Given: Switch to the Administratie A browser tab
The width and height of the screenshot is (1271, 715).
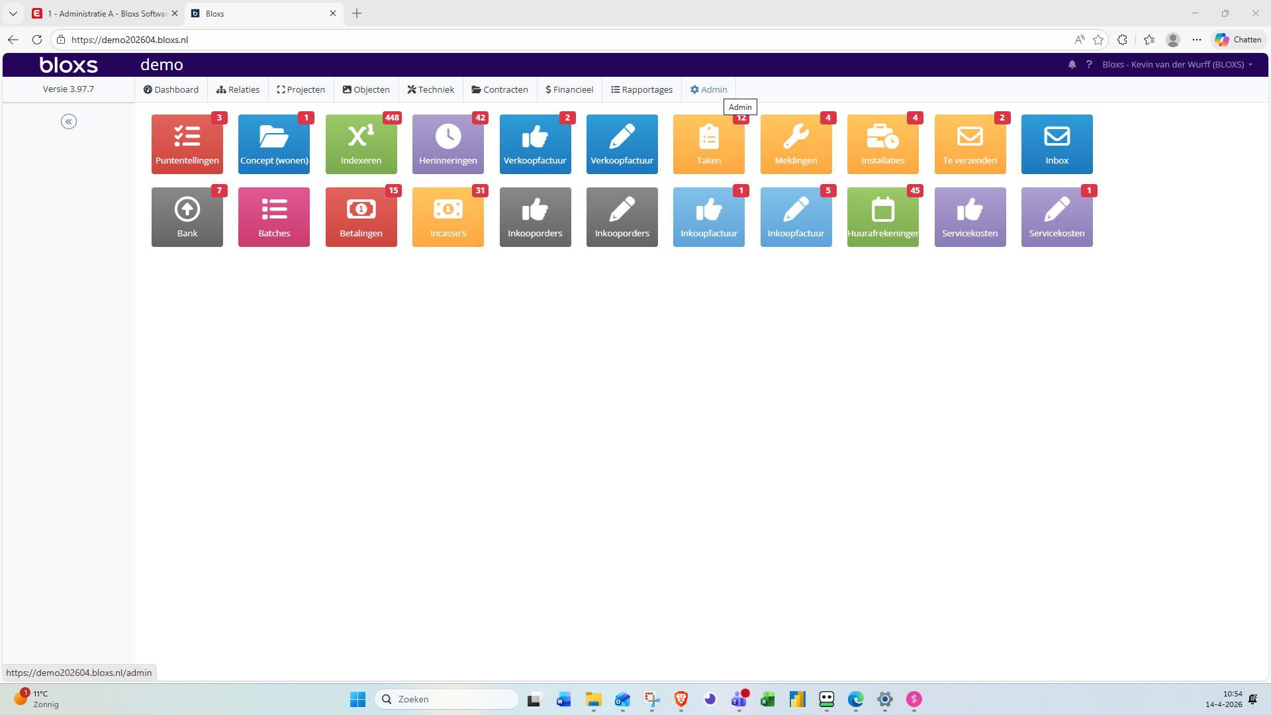Looking at the screenshot, I should pos(106,13).
